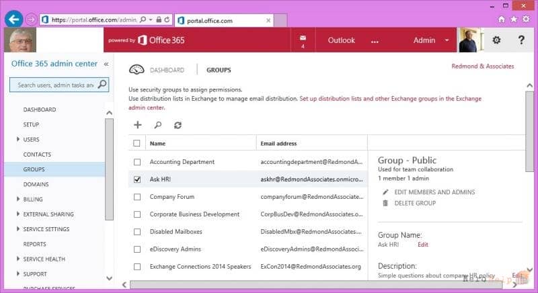This screenshot has height=293, width=538.
Task: Click the pencil icon for Edit Members
Action: 385,192
